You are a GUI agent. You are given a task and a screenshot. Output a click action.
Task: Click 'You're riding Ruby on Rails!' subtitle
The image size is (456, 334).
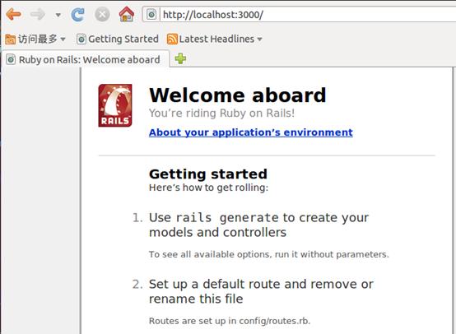coord(221,113)
